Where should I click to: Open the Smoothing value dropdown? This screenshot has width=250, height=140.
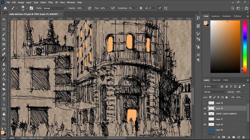136,8
